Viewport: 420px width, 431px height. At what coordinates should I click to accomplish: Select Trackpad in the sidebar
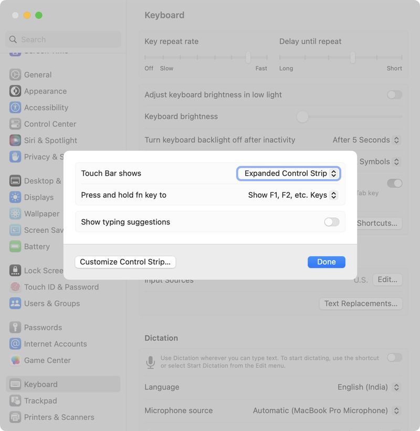coord(64,401)
